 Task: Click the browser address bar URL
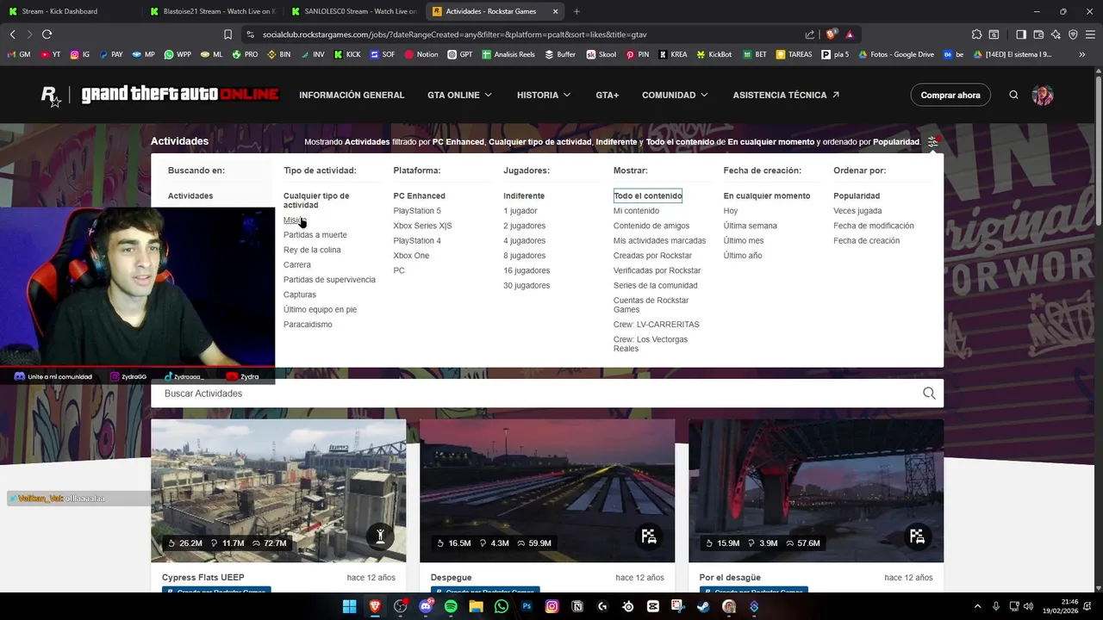pos(454,34)
